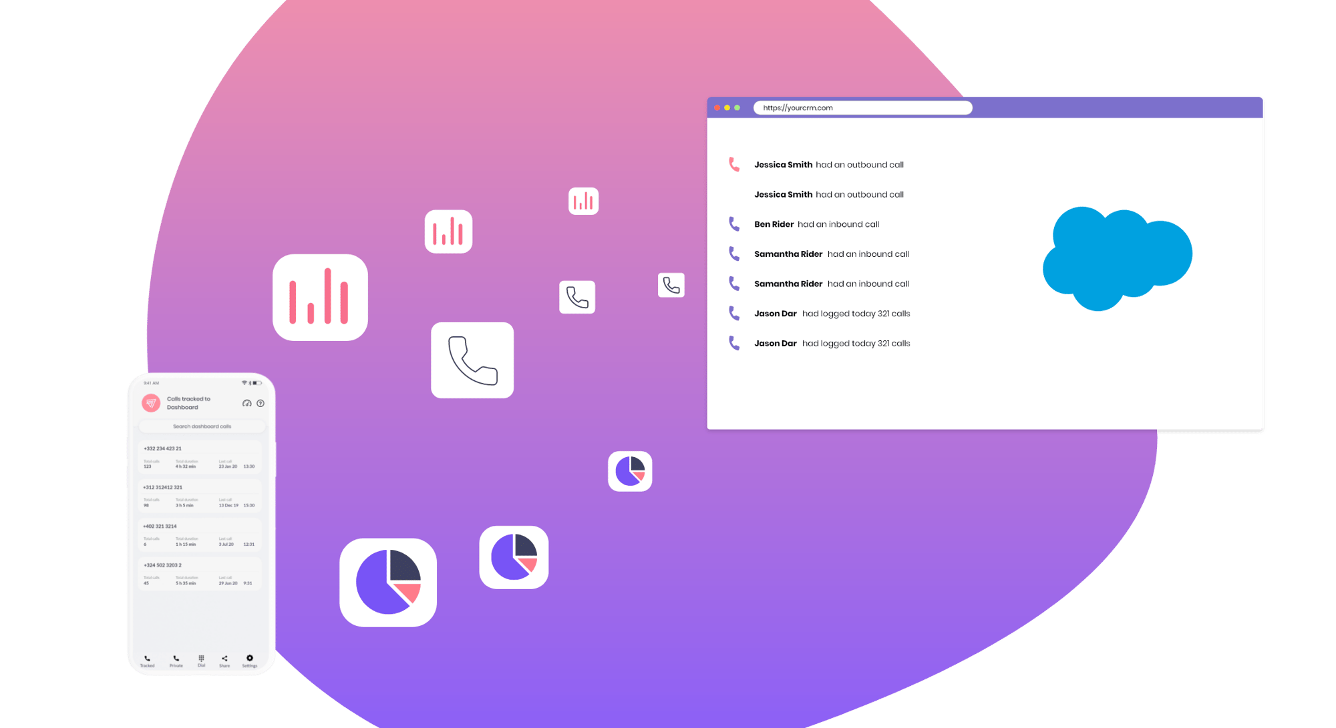
Task: Click the pink app logo in the phone header
Action: tap(151, 403)
